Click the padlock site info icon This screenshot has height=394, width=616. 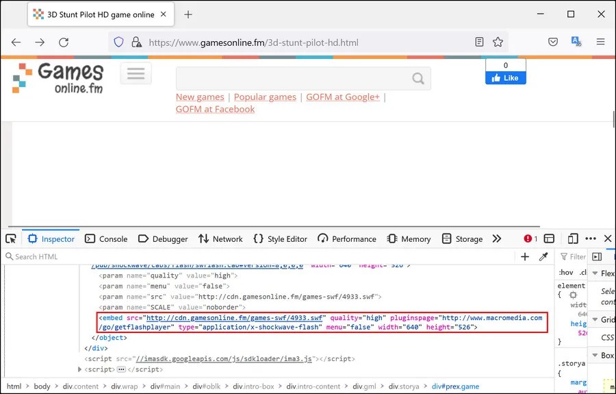pos(136,42)
